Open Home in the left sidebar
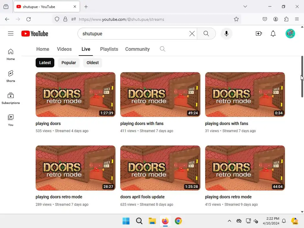The width and height of the screenshot is (304, 228). [x=11, y=55]
